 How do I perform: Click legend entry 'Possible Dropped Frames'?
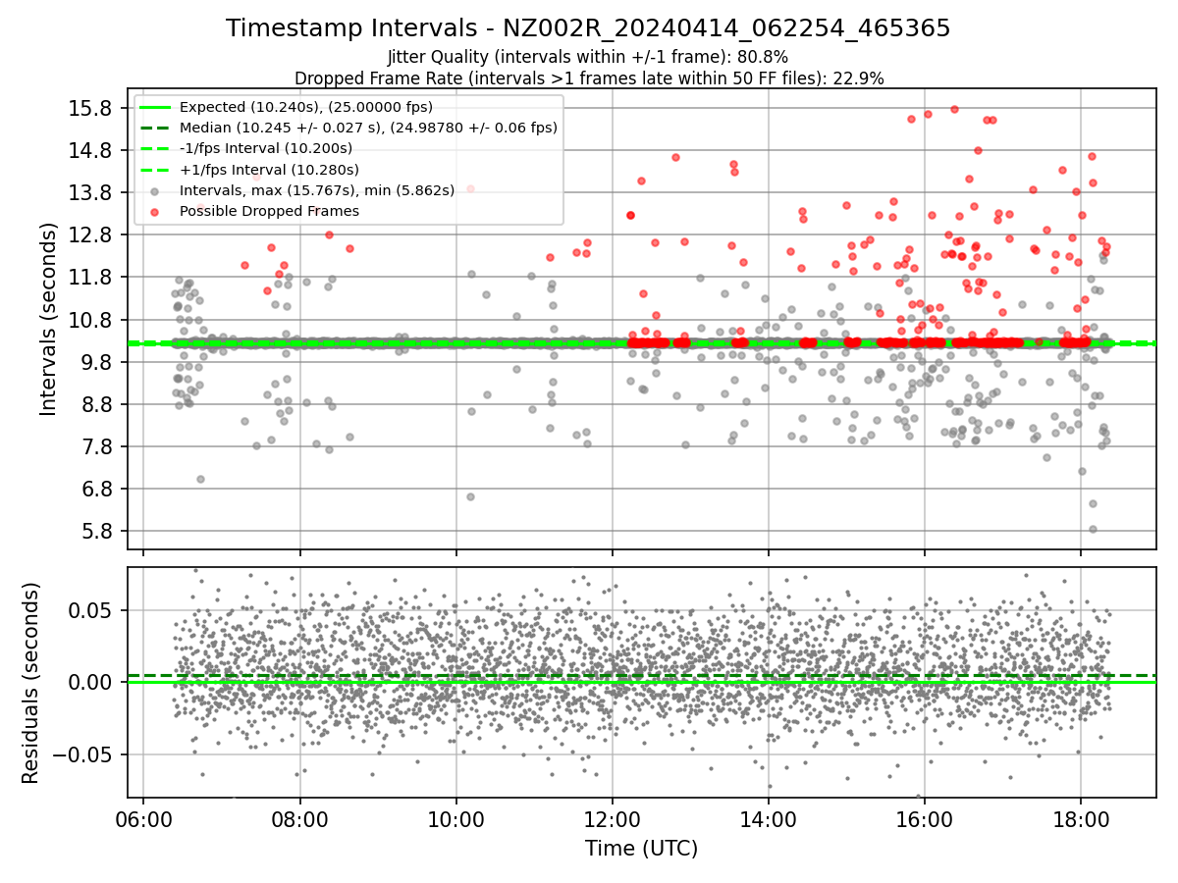click(269, 211)
